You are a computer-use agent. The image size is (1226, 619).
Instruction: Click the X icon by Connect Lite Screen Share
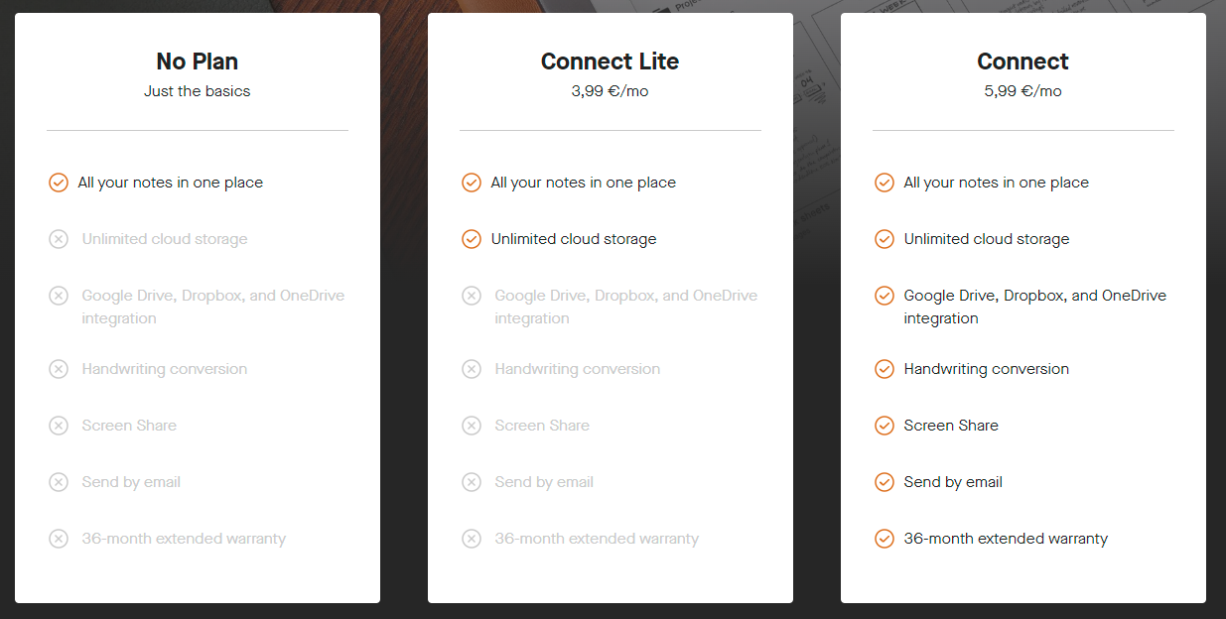(x=472, y=426)
